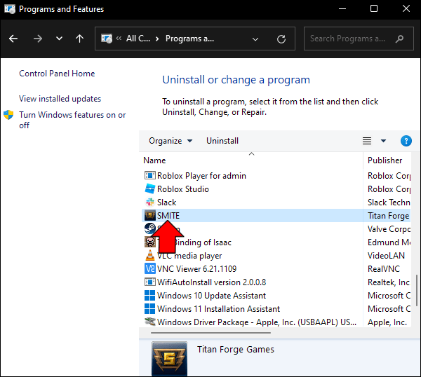Image resolution: width=421 pixels, height=377 pixels.
Task: Open View installed updates link
Action: 60,99
